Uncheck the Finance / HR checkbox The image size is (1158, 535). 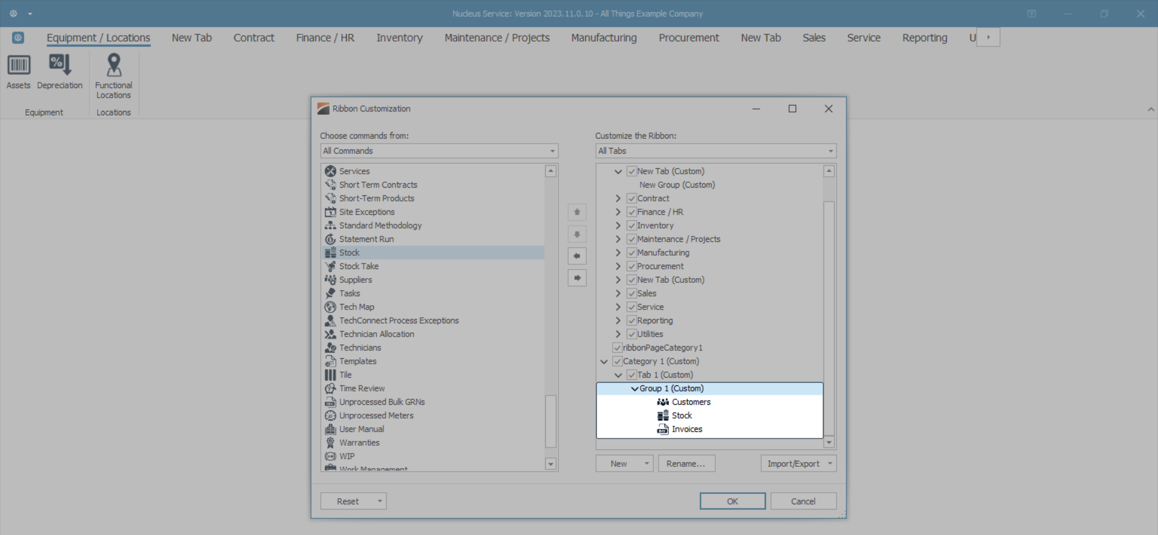[x=631, y=212]
